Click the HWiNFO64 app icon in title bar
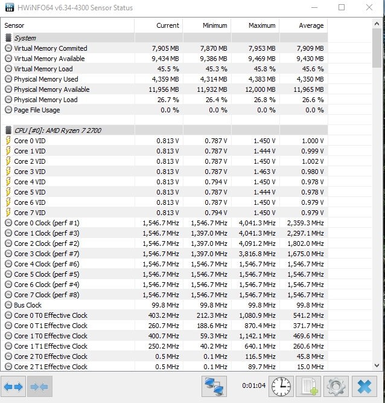 tap(10, 7)
